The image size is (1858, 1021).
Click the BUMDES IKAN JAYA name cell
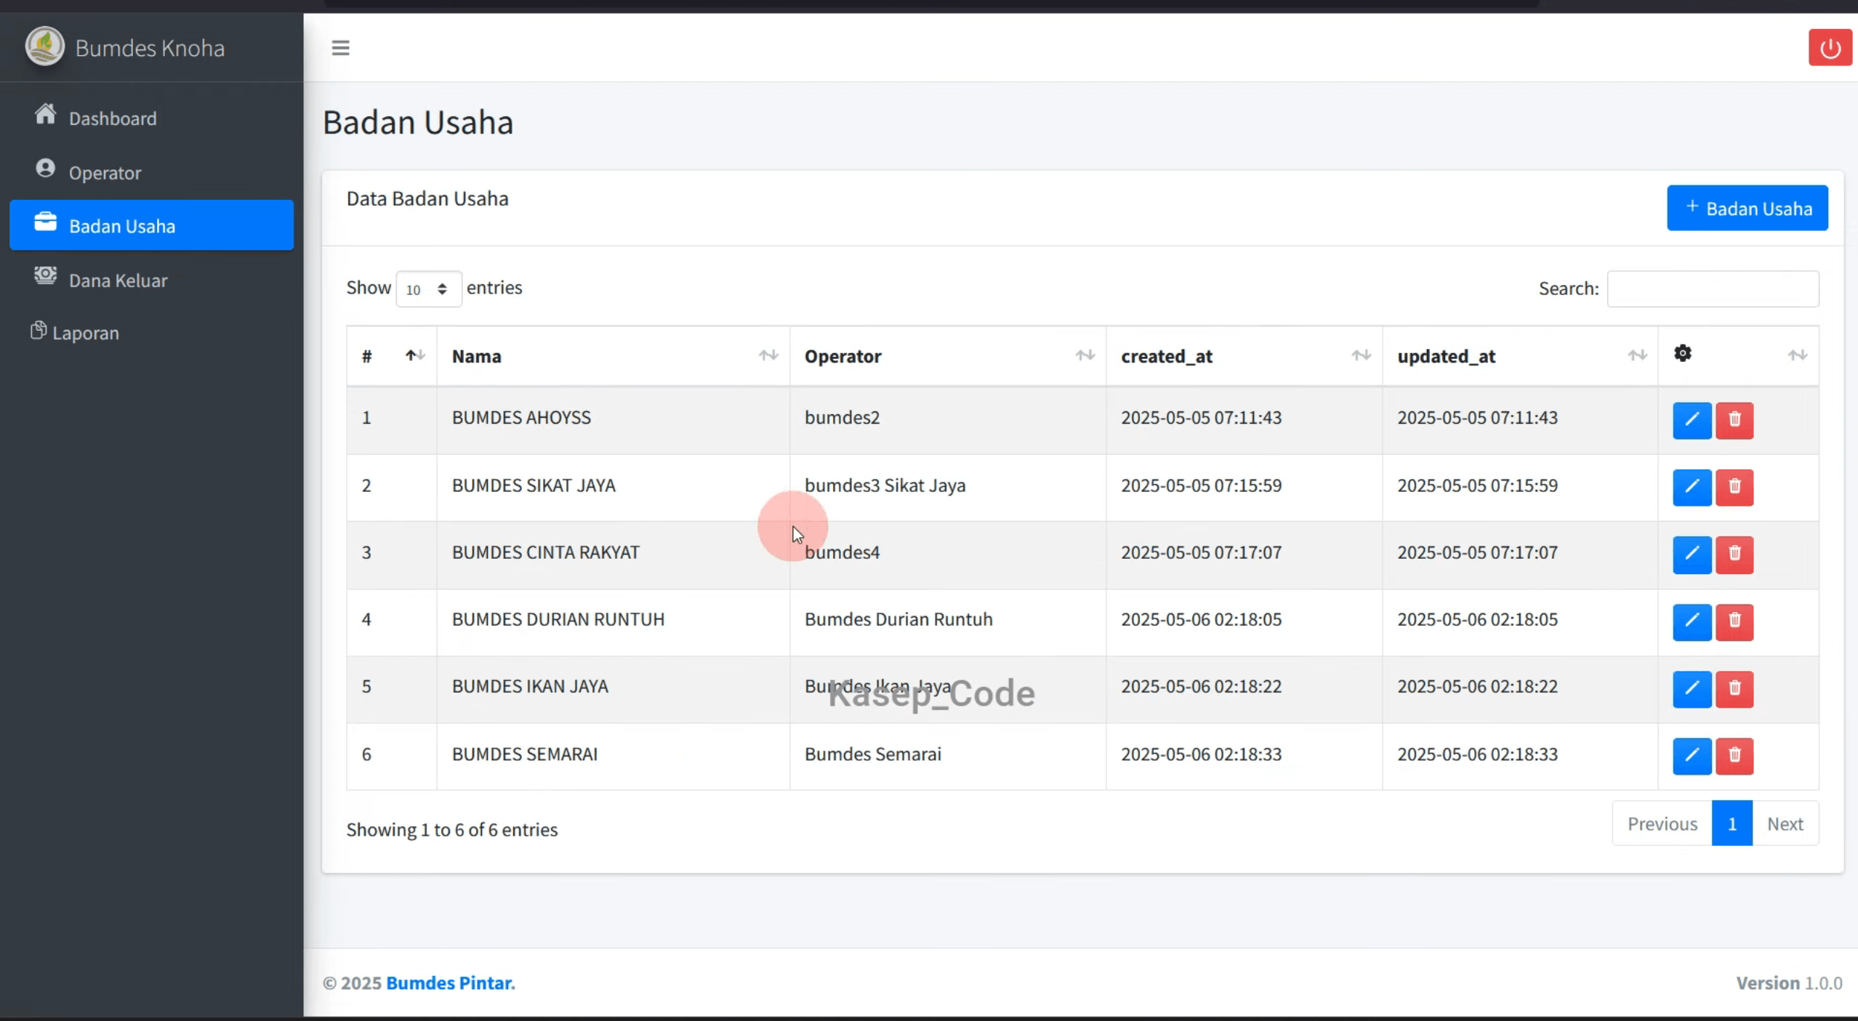(x=613, y=688)
